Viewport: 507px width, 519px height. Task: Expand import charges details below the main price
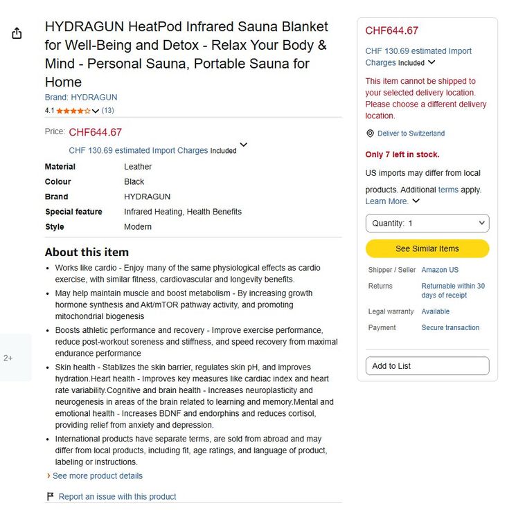click(x=244, y=145)
